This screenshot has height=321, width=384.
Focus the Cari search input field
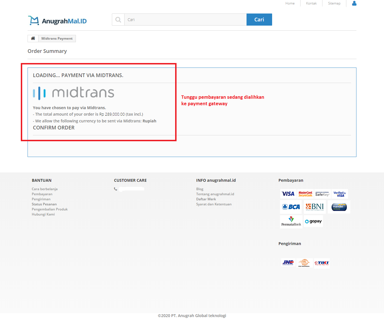(x=185, y=20)
